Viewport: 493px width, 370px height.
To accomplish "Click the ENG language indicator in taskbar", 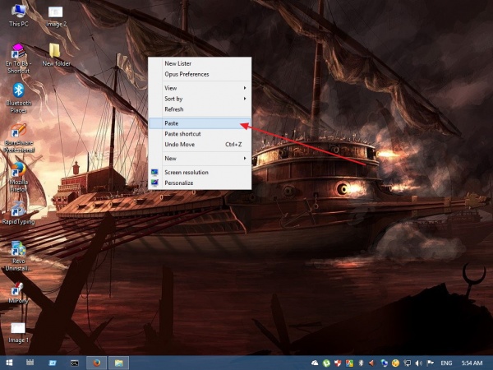I will [x=446, y=363].
